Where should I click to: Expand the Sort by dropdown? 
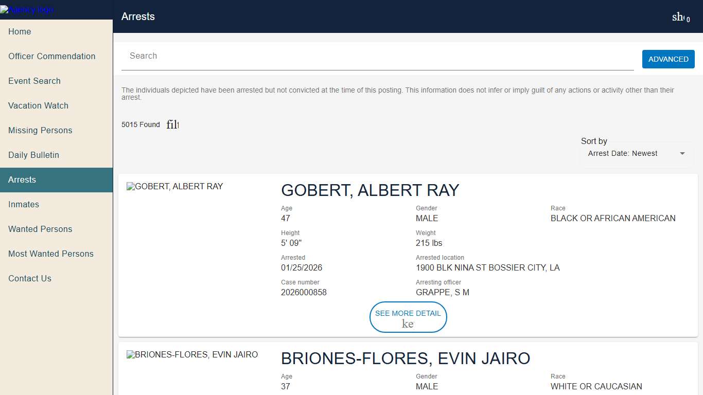[x=637, y=153]
